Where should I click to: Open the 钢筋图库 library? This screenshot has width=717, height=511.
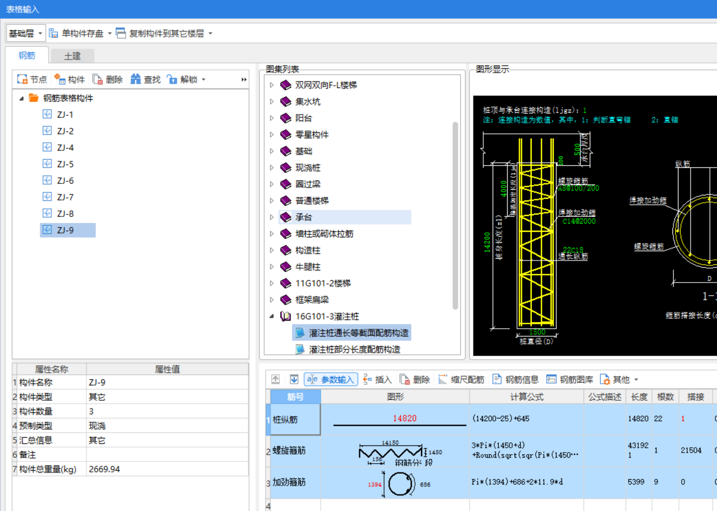tap(570, 379)
